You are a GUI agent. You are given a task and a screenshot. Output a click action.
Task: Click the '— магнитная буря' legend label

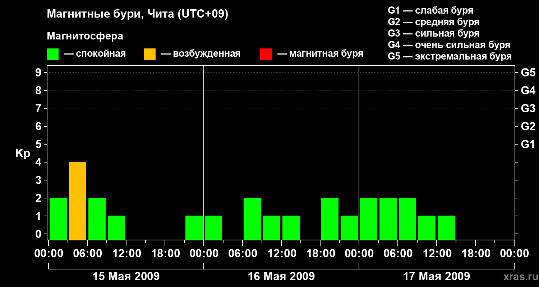click(320, 54)
